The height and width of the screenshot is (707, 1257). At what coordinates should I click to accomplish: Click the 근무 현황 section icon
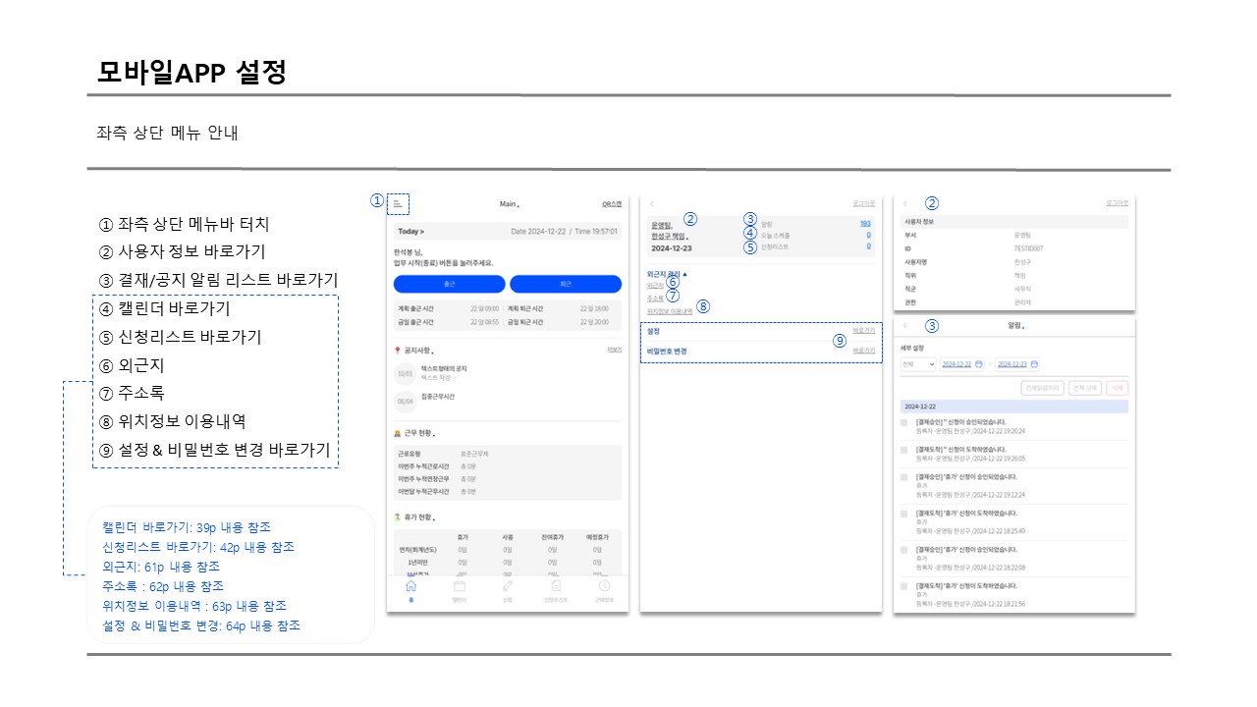click(x=396, y=432)
